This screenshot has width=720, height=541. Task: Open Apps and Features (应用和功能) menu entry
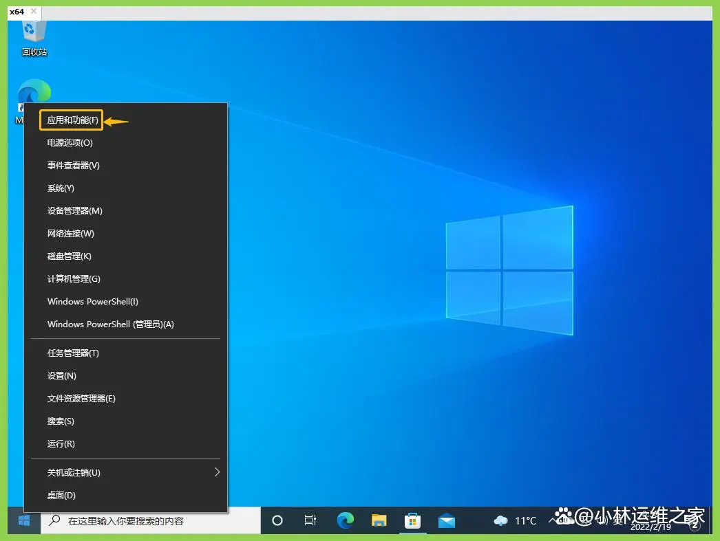tap(125, 120)
